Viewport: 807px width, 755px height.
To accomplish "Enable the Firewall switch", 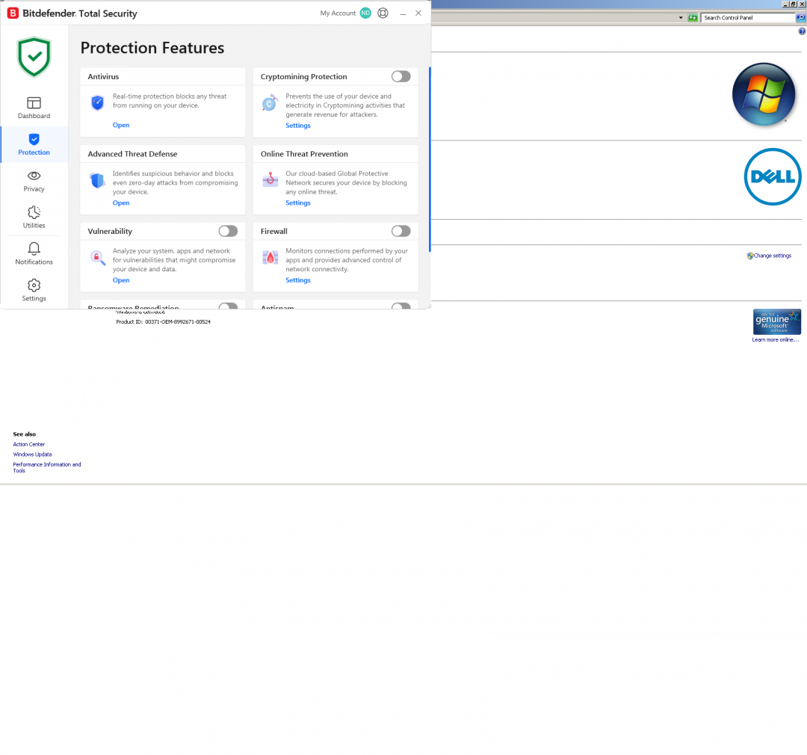I will [x=401, y=231].
